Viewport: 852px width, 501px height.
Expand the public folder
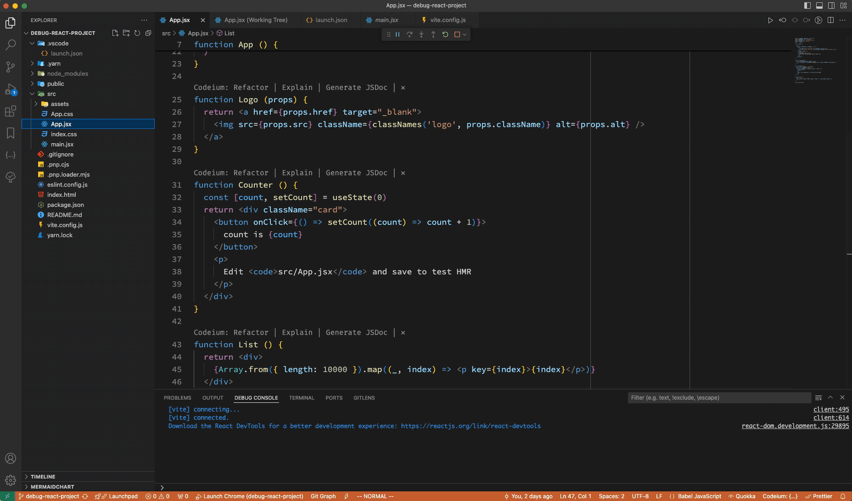pos(56,83)
